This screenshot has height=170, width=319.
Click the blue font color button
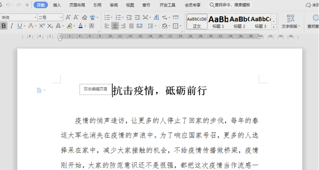point(81,26)
